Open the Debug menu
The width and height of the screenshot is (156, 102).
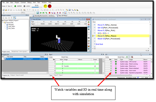(x=29, y=3)
